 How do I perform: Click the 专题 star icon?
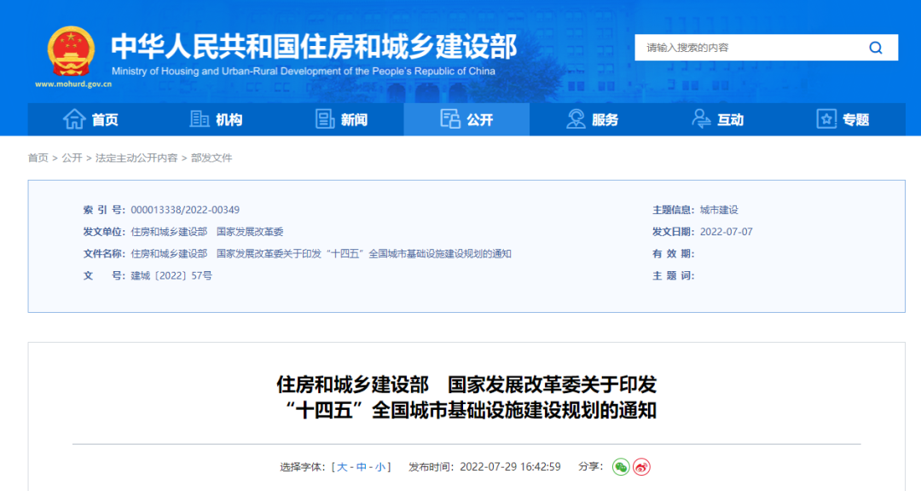point(825,119)
